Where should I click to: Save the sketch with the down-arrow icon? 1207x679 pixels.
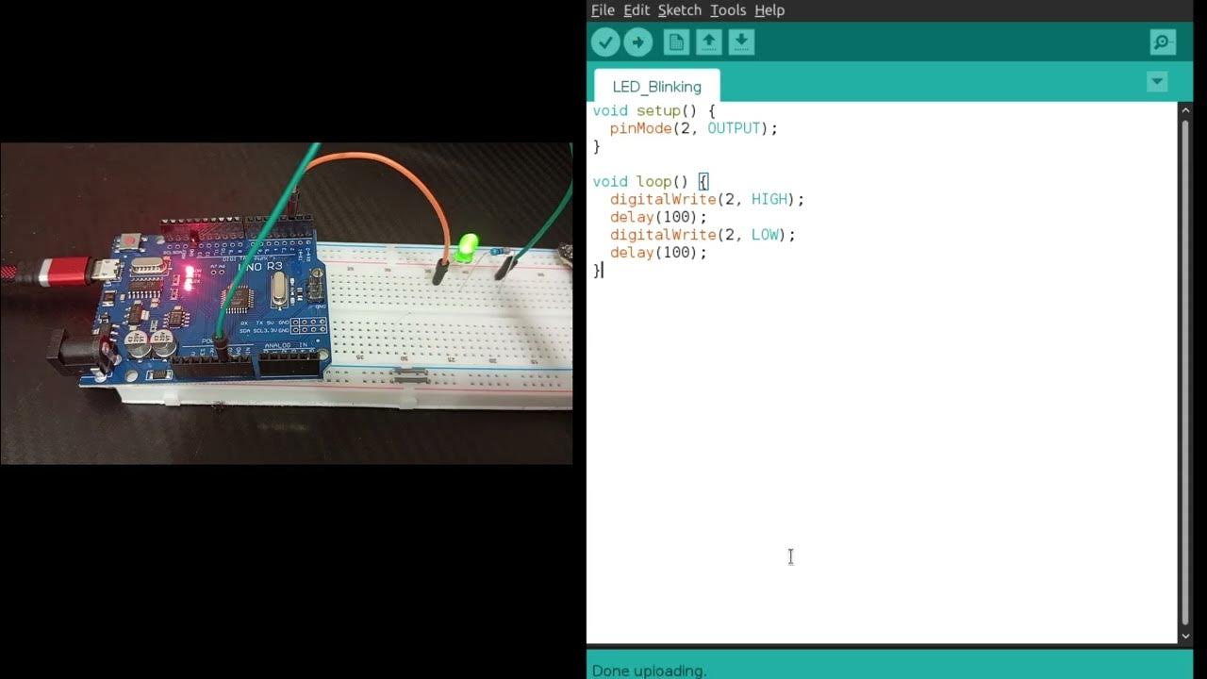(x=741, y=42)
